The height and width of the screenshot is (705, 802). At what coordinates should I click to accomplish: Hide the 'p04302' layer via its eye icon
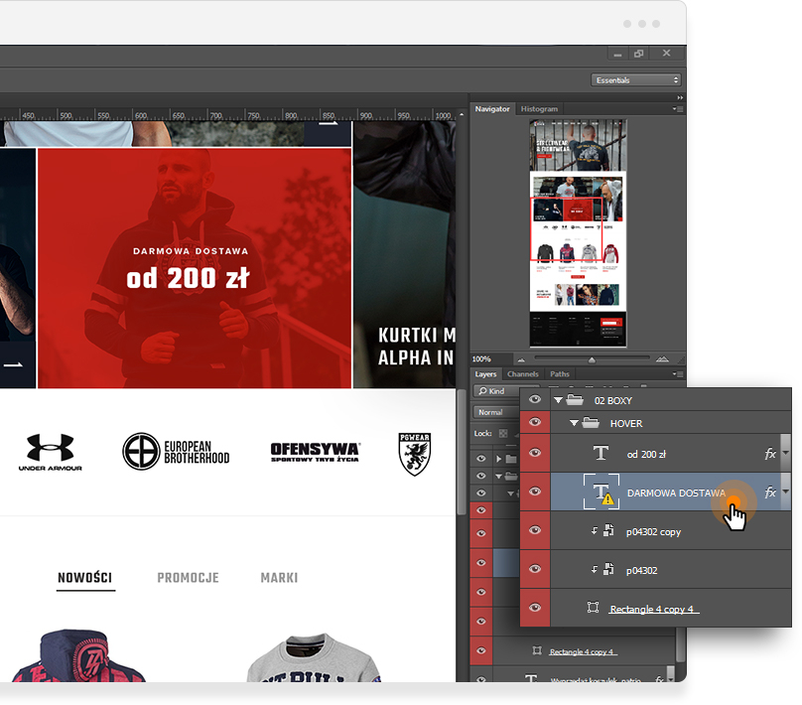(535, 569)
